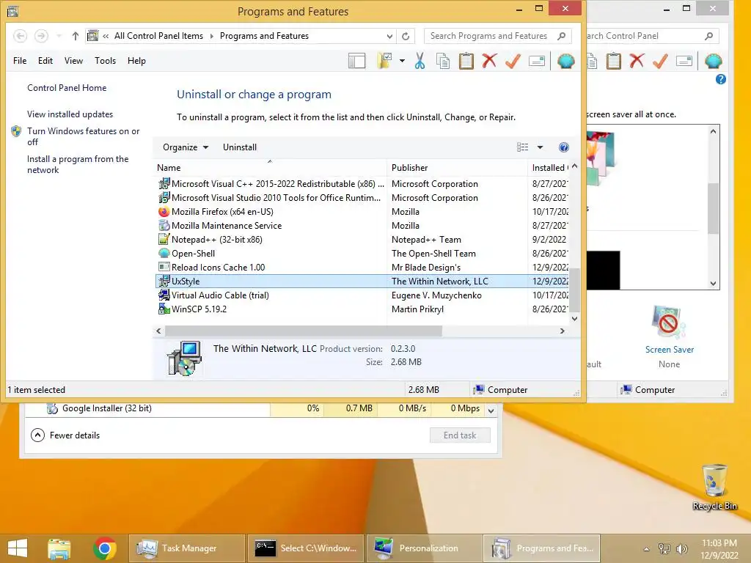Sort by Publisher column header
The width and height of the screenshot is (751, 563).
[456, 168]
